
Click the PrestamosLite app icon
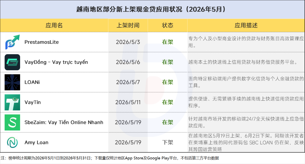tap(12, 42)
